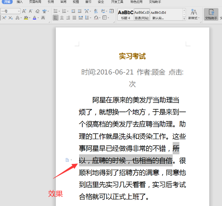222x206 pixels.
Task: Click the increase font size icon
Action: click(x=24, y=11)
